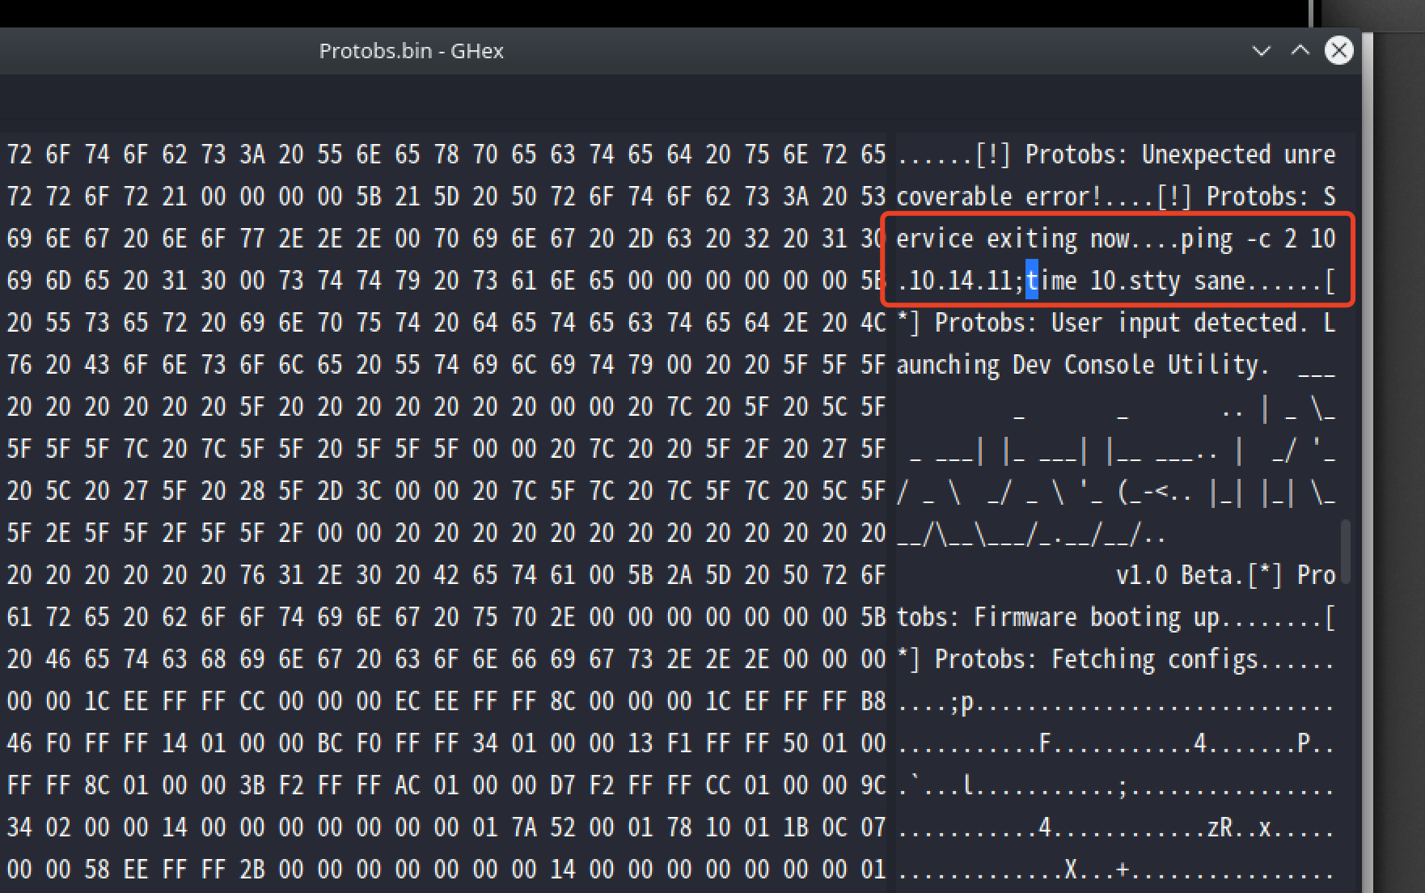Click hex byte '76' starting the row 76 20 43 6F 6E
Viewport: 1425px width, 893px height.
tap(19, 365)
